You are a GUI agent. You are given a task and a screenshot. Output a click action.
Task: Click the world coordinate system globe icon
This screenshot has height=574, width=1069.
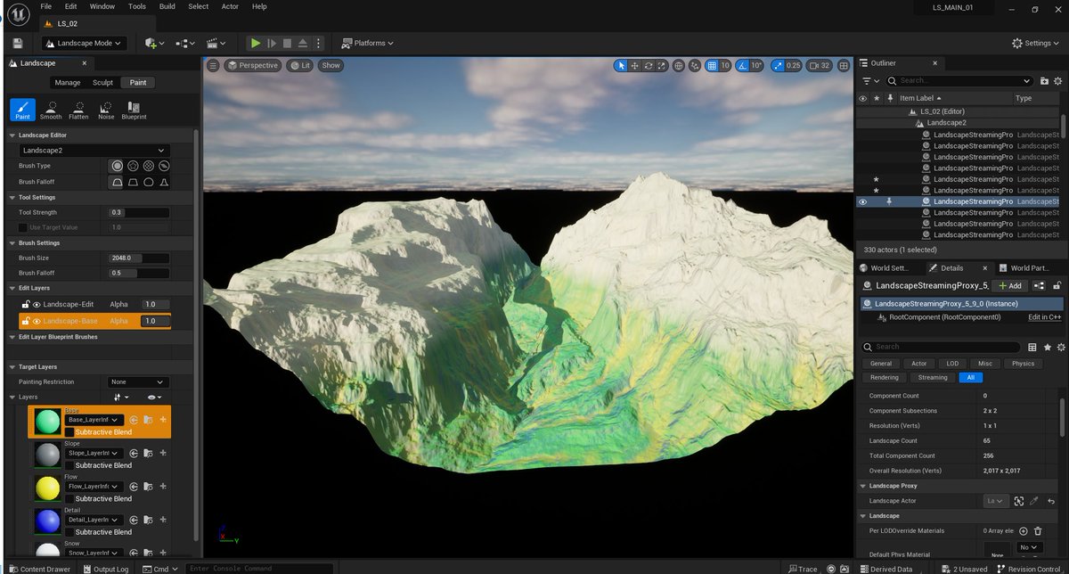679,65
